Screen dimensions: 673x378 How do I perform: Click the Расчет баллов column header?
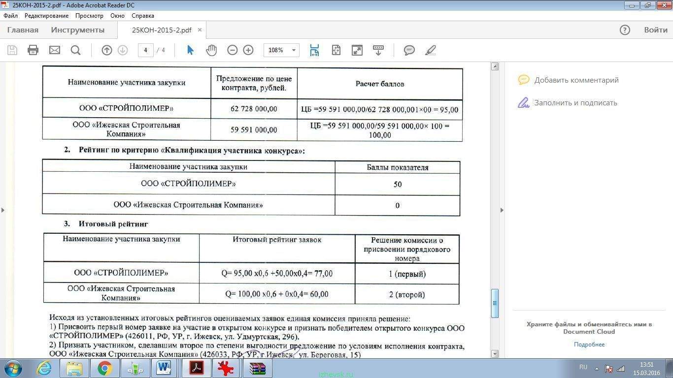click(380, 84)
